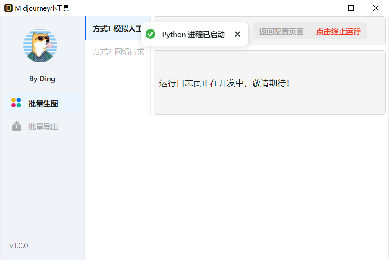Click the 返回配置页面 button
The height and width of the screenshot is (260, 389).
(281, 31)
